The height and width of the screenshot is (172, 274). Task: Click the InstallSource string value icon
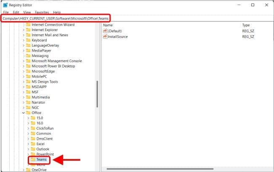pos(105,37)
